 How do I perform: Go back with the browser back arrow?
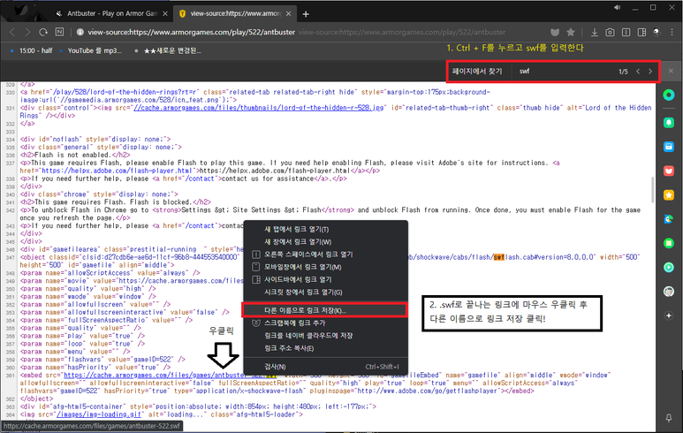12,32
